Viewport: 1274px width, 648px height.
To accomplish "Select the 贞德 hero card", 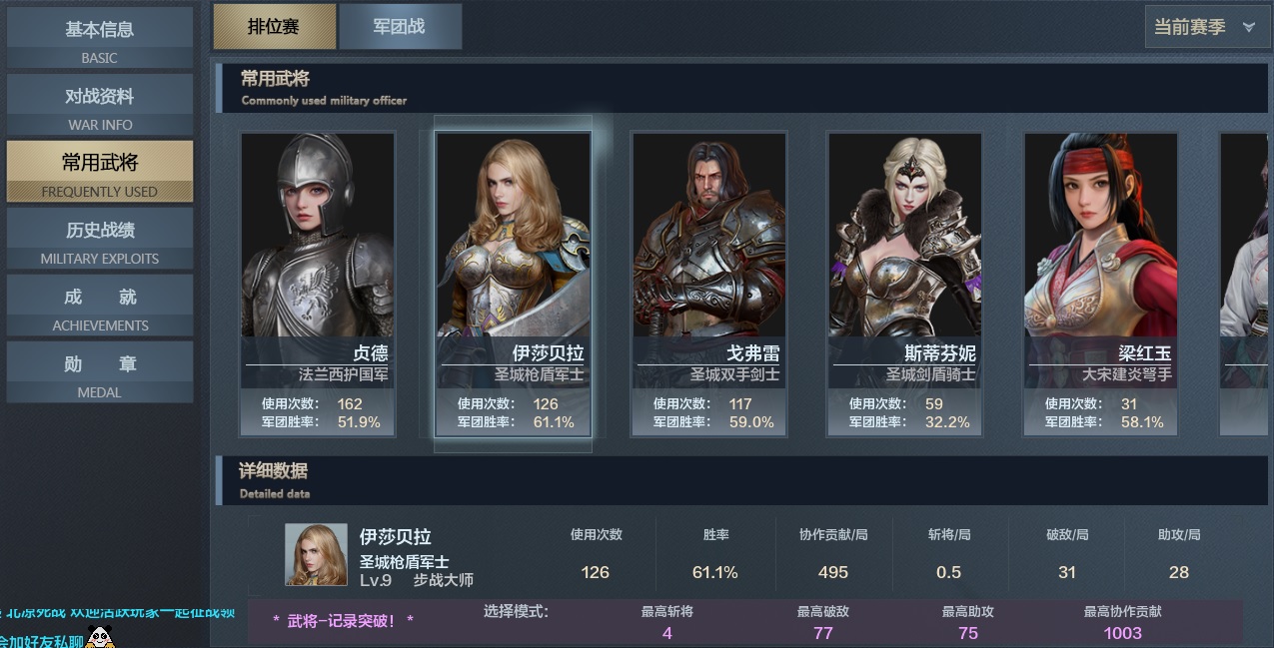I will pos(318,284).
